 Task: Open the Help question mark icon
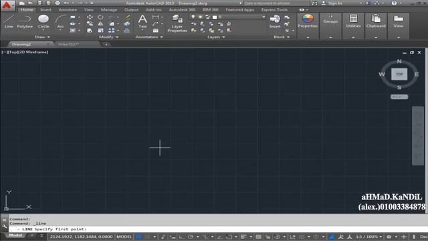pos(394,3)
